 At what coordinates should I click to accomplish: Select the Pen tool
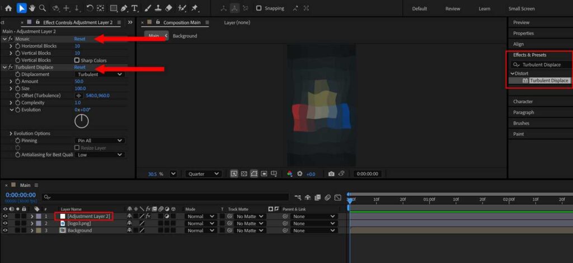[x=124, y=8]
